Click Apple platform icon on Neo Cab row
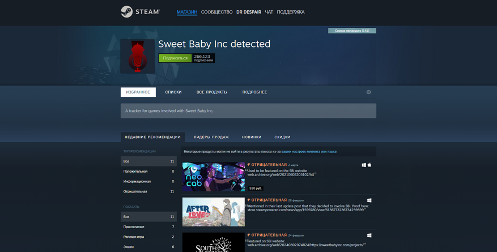497x252 pixels. 369,165
